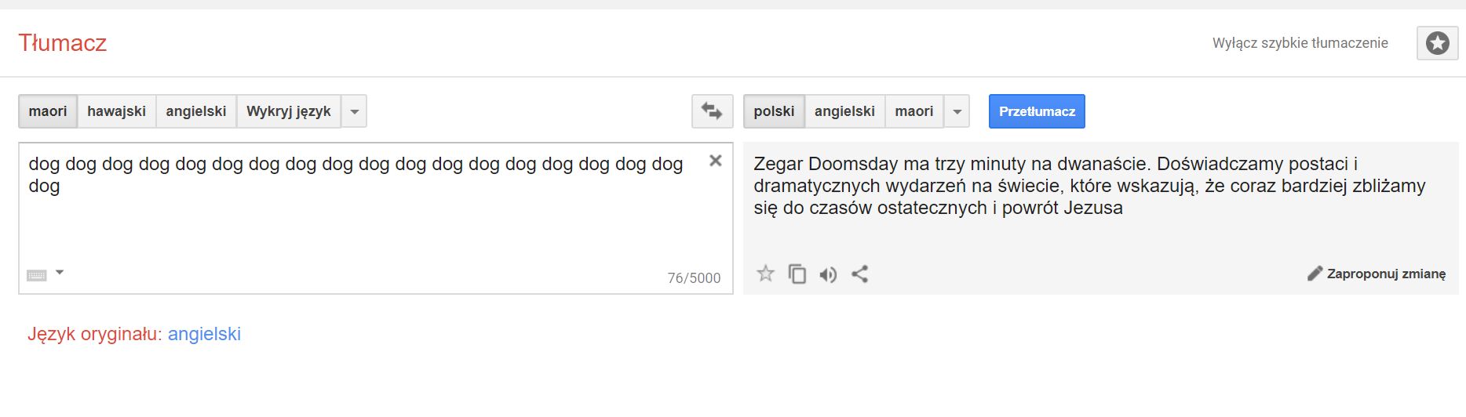Listen to translation with speaker icon
The image size is (1466, 417).
(828, 274)
